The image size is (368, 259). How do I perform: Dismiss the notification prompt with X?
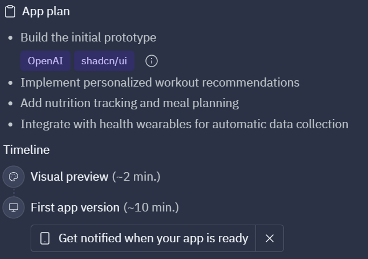coord(270,238)
